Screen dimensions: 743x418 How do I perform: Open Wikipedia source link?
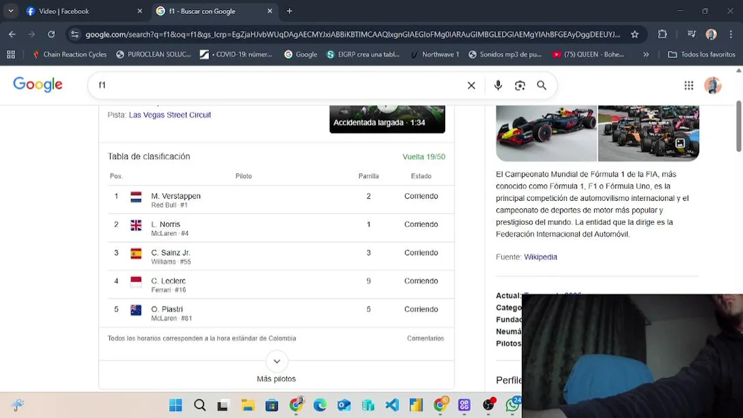pyautogui.click(x=540, y=257)
